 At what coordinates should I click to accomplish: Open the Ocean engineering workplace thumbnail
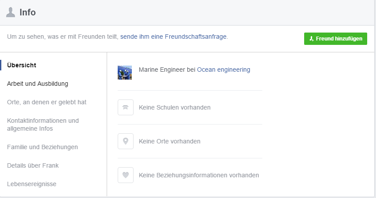point(125,73)
